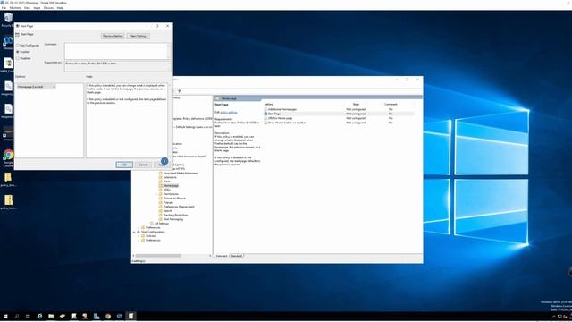
Task: Click the folder icon beside Picture-in-Picture
Action: click(161, 199)
